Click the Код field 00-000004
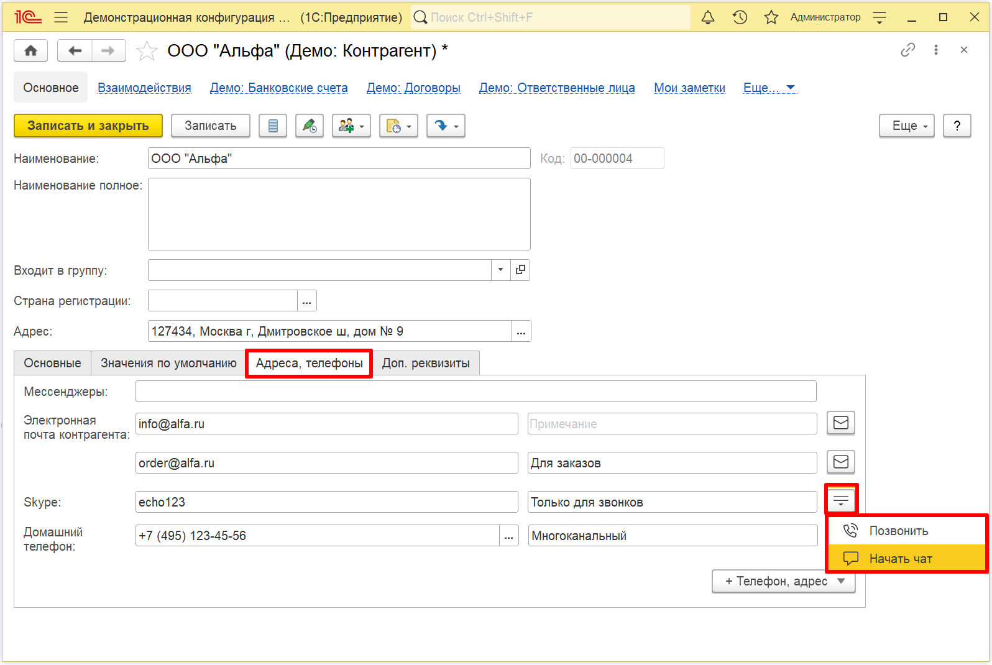992x665 pixels. [617, 158]
